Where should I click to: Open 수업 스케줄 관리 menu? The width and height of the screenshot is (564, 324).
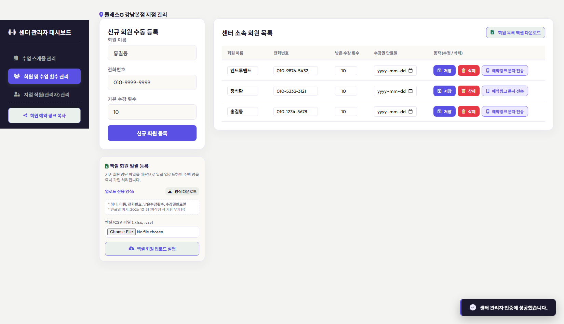pos(44,58)
